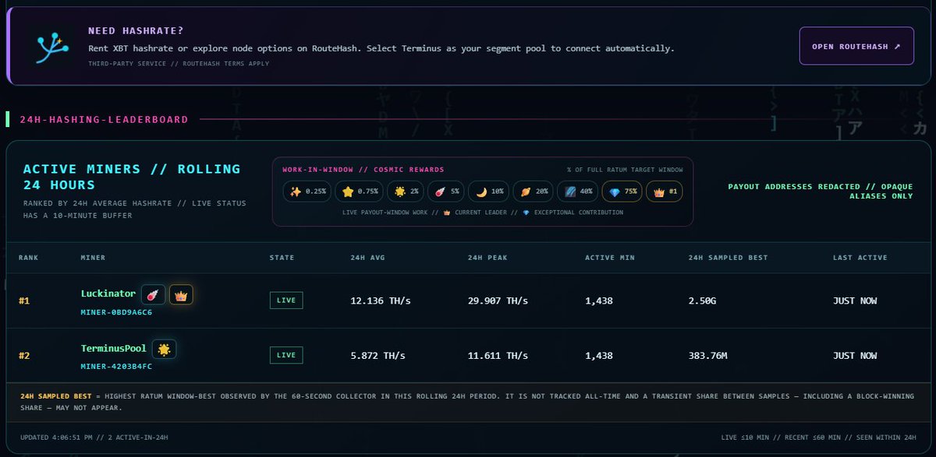Screen dimensions: 936x457
Task: Select the 0.75% star reward badge
Action: [360, 191]
